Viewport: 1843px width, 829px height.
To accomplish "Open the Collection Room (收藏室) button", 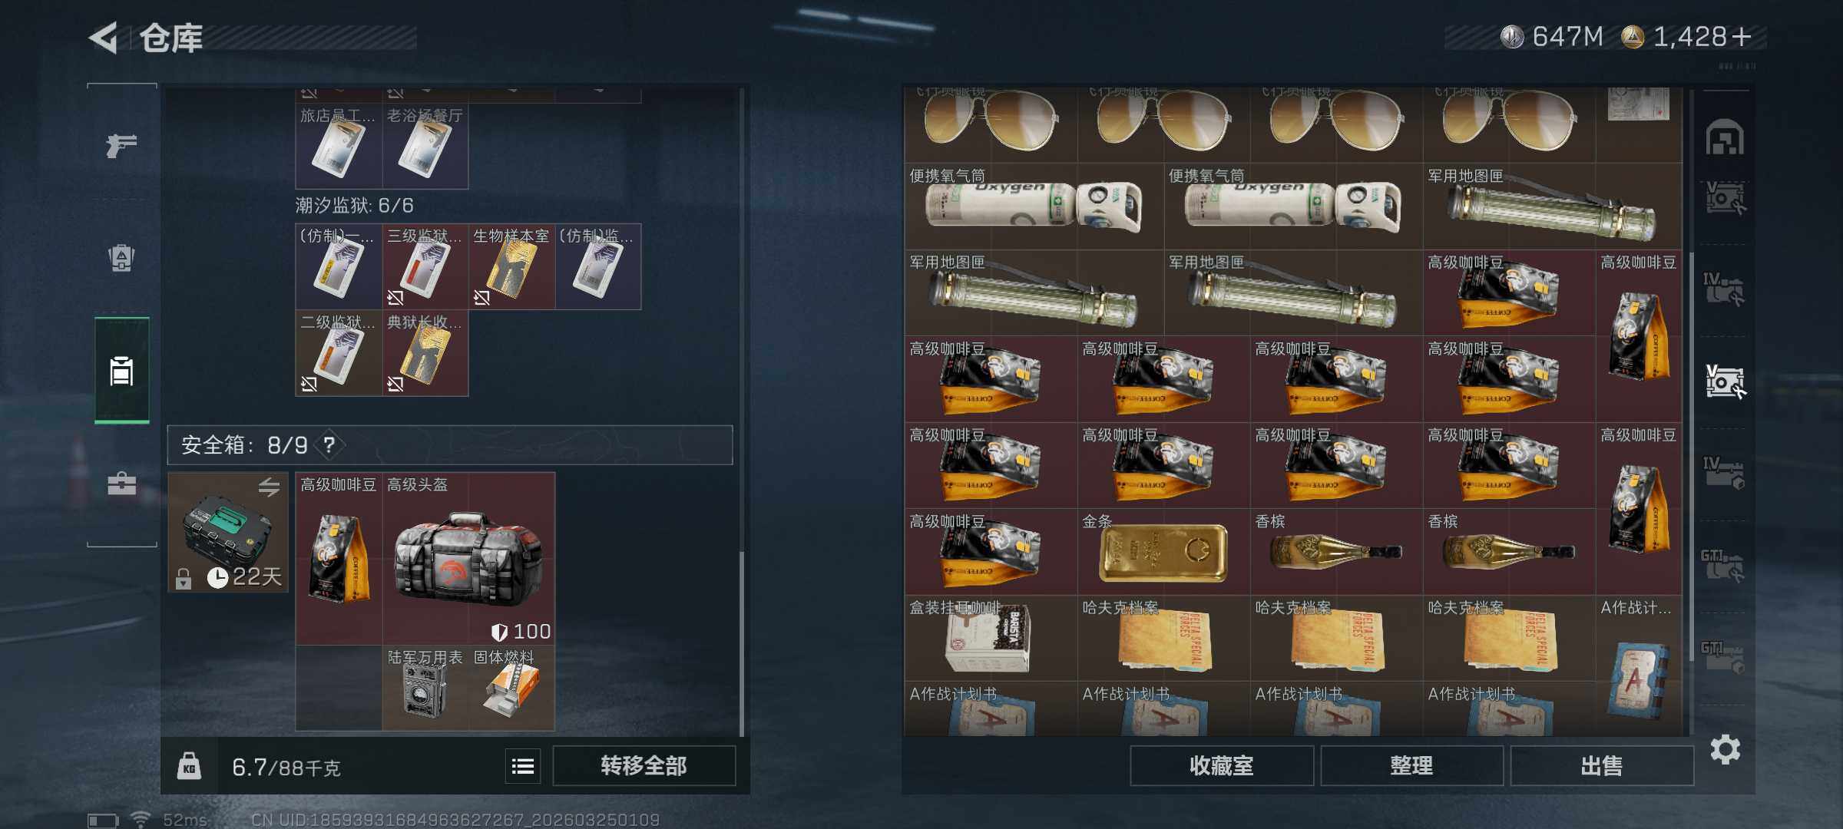I will point(1221,766).
